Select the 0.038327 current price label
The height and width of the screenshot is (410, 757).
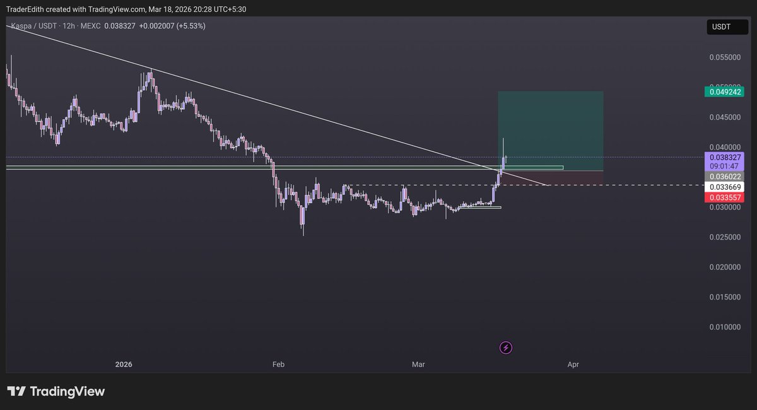pyautogui.click(x=724, y=157)
